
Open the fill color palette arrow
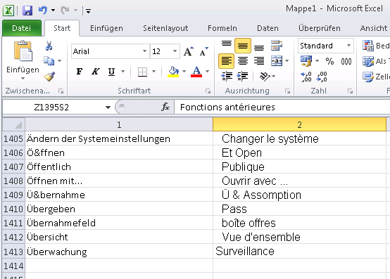[184, 72]
